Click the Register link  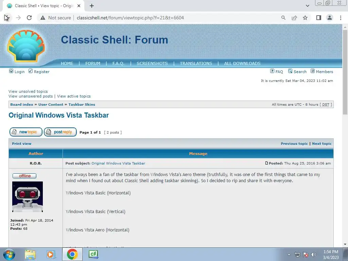[x=42, y=72]
